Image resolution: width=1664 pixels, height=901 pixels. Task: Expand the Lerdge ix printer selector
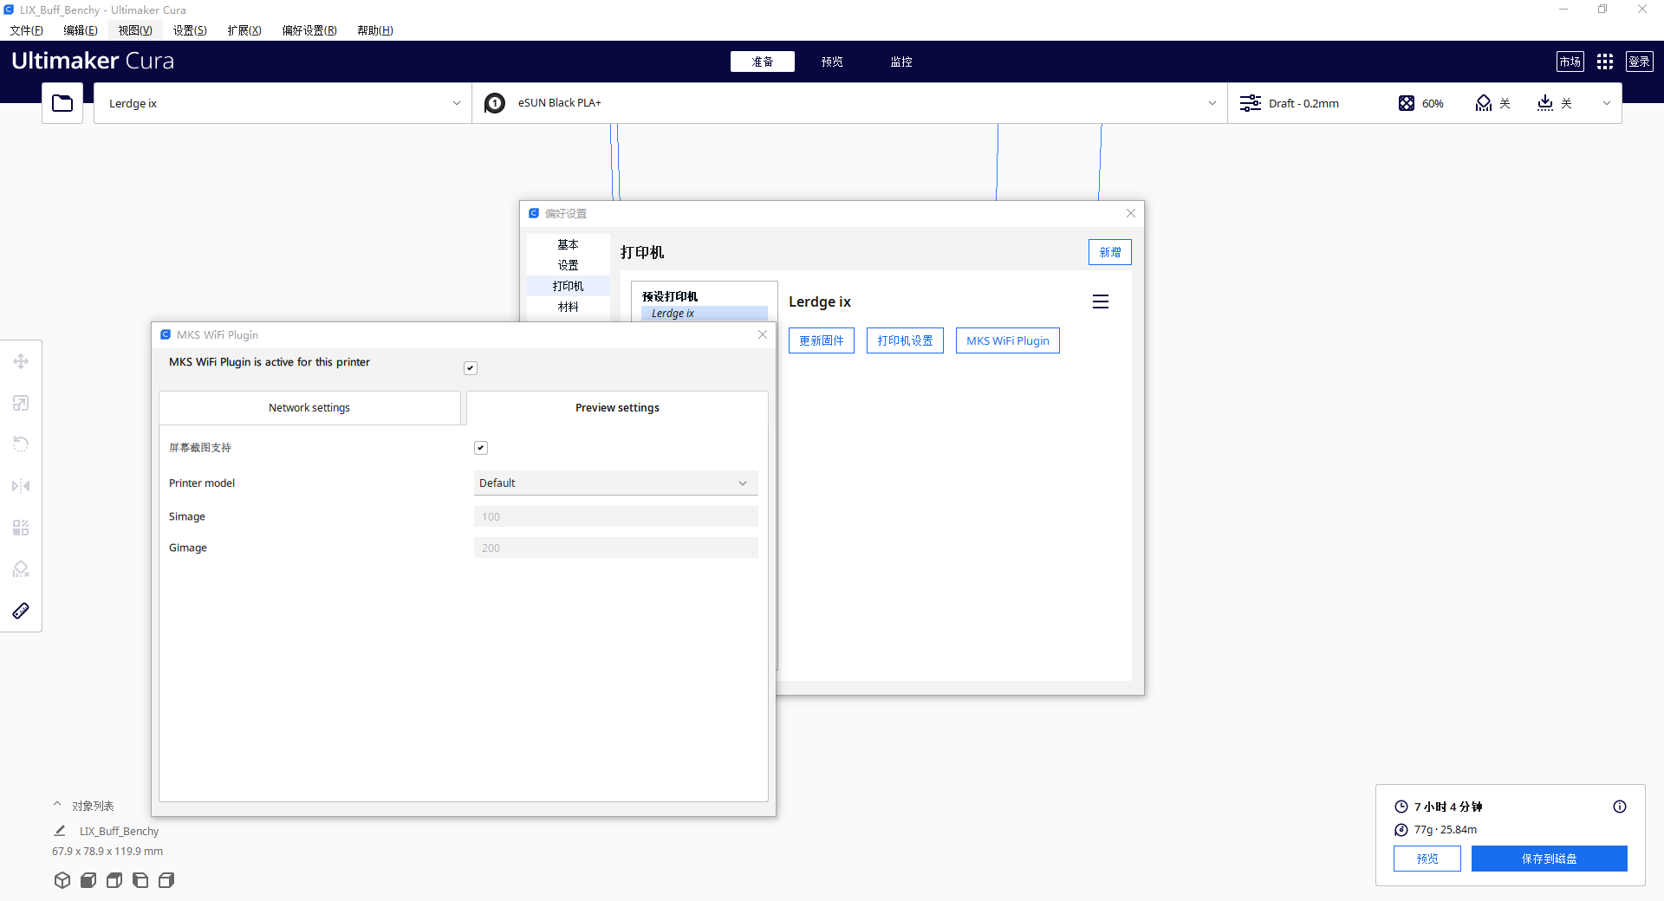pyautogui.click(x=456, y=103)
